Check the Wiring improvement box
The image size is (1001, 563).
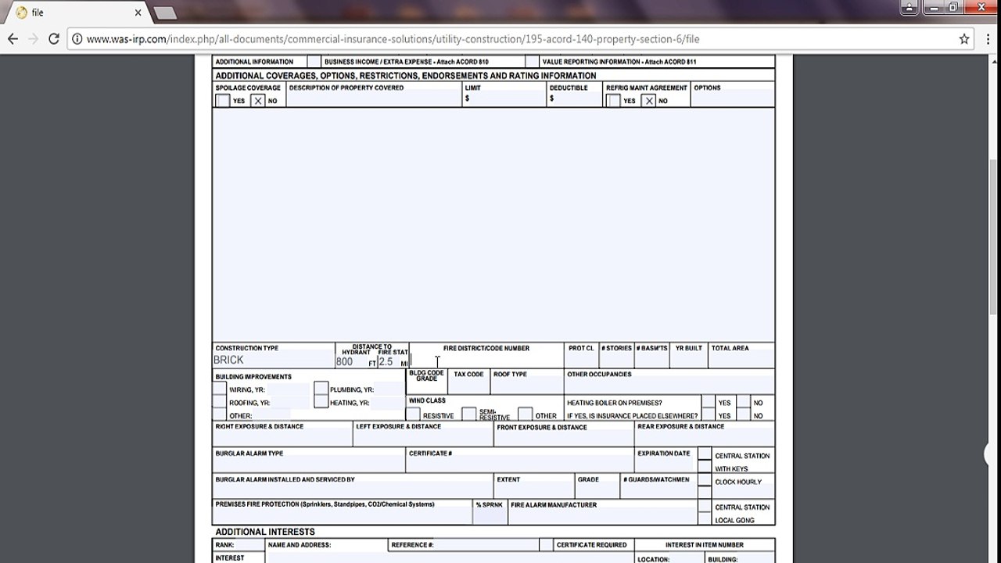pyautogui.click(x=220, y=389)
